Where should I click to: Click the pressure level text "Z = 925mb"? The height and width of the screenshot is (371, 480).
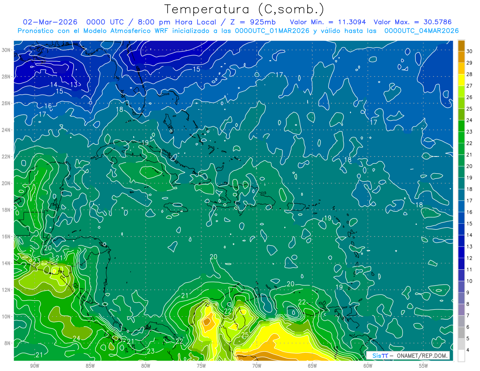[253, 22]
